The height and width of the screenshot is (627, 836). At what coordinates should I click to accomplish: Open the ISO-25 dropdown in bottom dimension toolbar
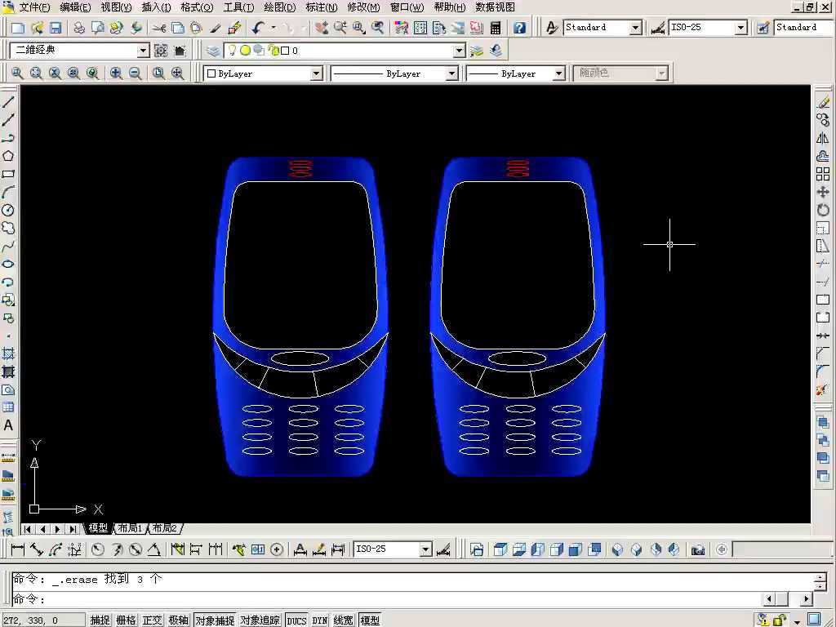pyautogui.click(x=425, y=549)
